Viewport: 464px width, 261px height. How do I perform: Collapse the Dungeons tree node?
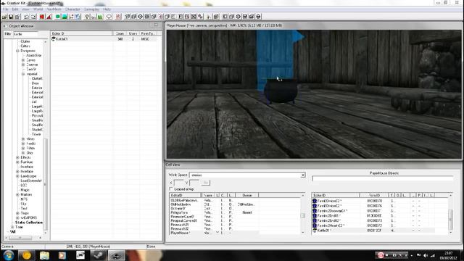17,51
